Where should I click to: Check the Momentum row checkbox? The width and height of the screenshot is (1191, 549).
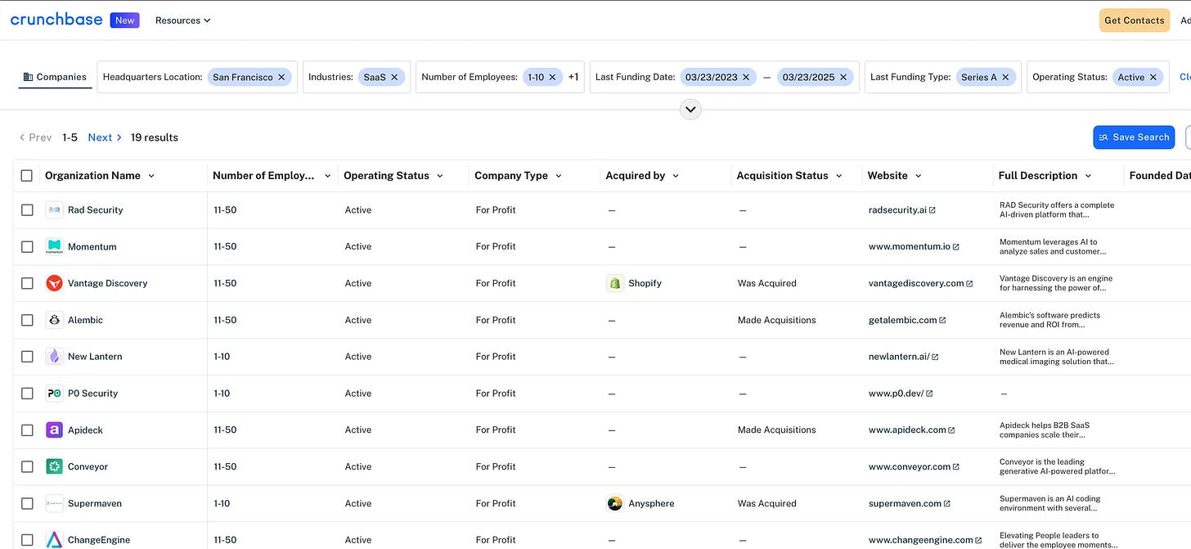(x=27, y=246)
